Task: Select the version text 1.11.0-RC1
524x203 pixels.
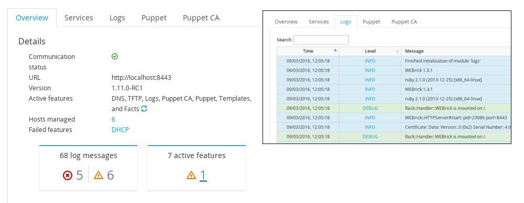Action: (x=127, y=88)
